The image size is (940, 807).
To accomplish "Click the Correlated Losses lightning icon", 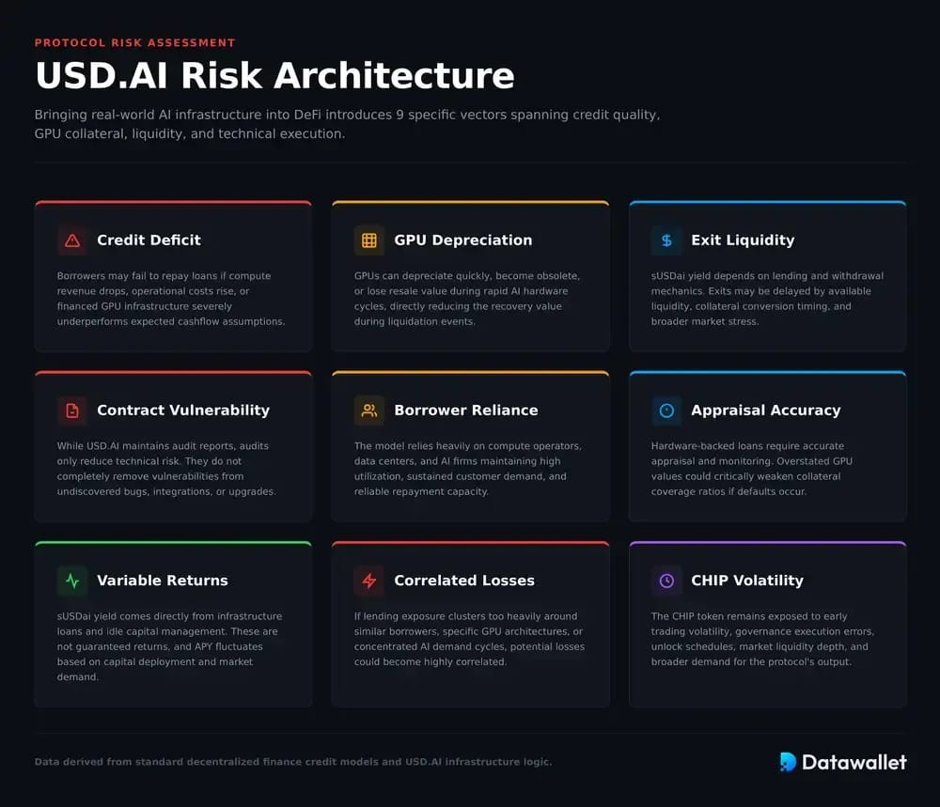I will click(x=369, y=581).
